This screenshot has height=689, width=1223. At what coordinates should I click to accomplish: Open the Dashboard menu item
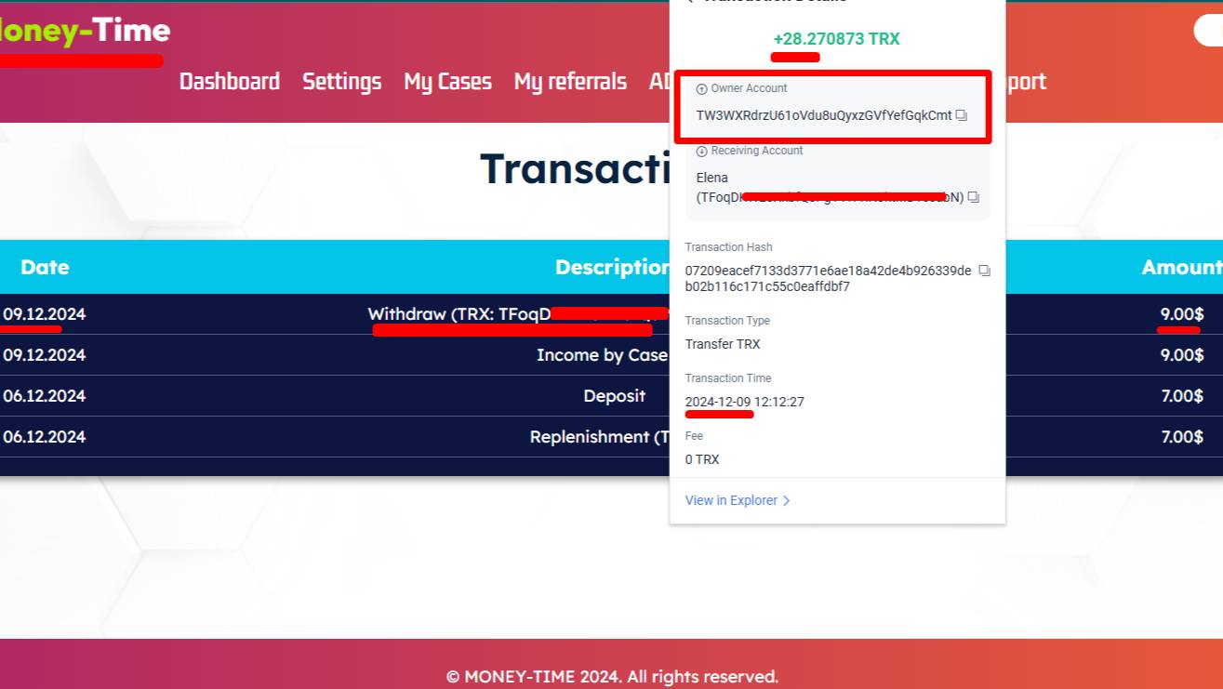[x=230, y=82]
